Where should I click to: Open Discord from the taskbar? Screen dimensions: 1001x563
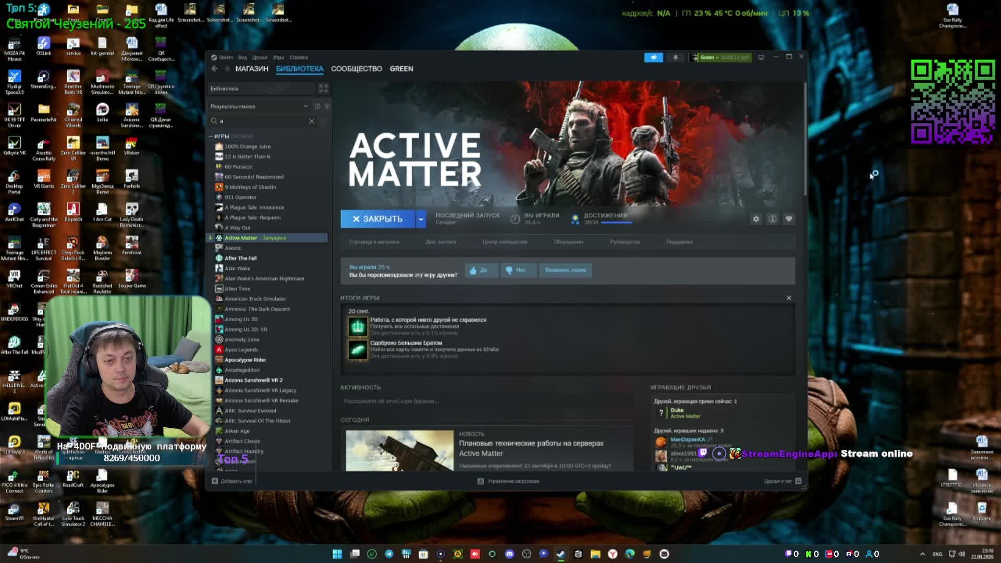coord(509,554)
